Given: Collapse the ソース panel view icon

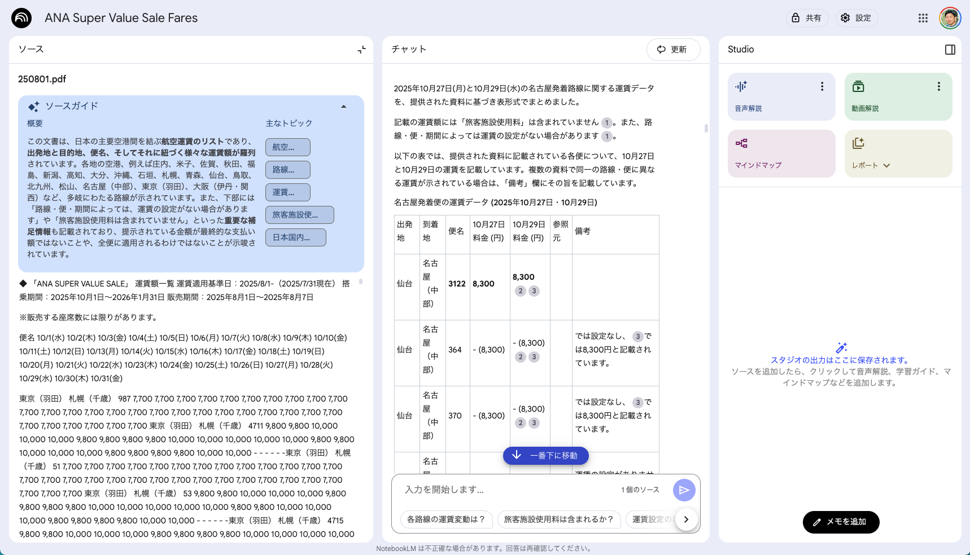Looking at the screenshot, I should point(361,50).
